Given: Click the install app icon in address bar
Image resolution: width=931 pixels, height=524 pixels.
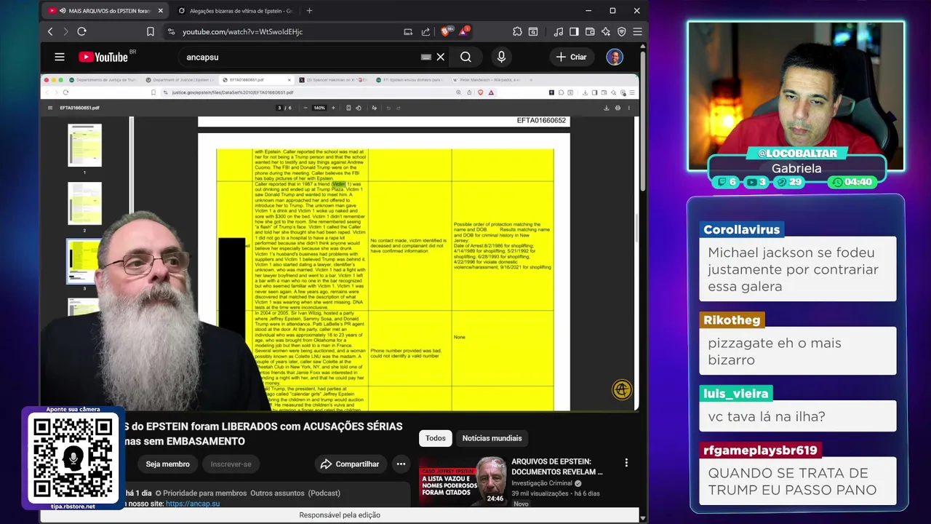Looking at the screenshot, I should pos(409,32).
